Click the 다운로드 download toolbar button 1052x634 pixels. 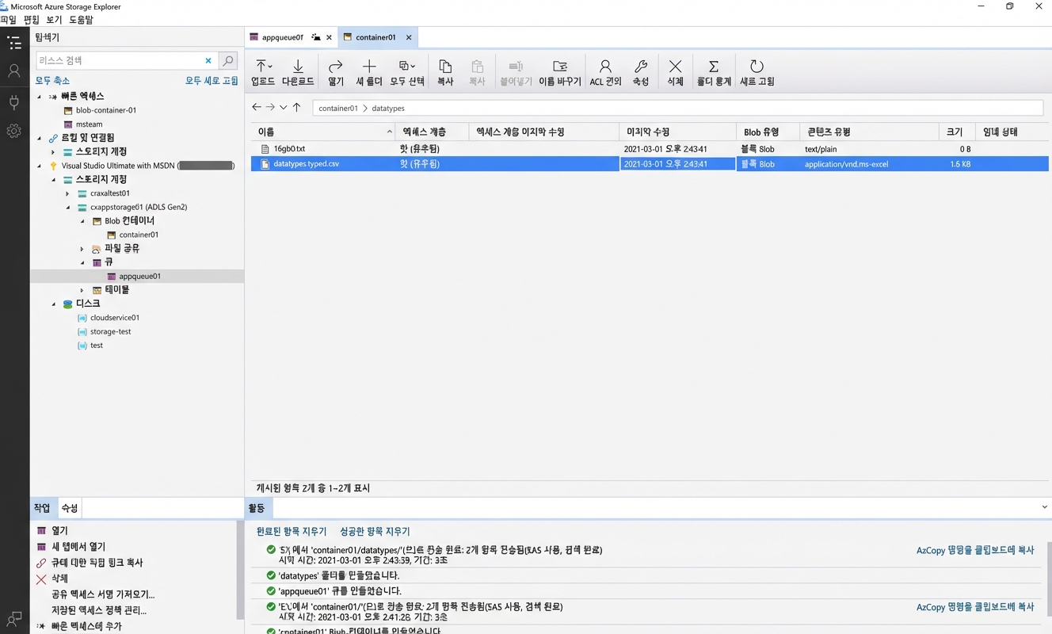click(298, 72)
